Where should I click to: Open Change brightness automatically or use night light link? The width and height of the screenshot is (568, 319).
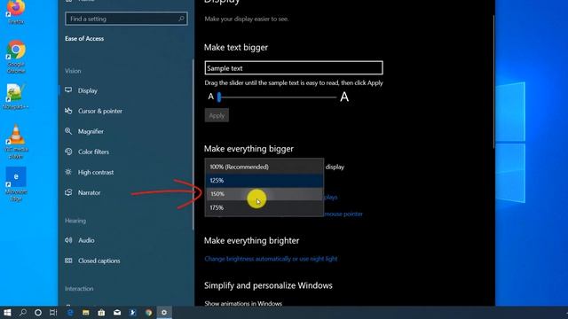(271, 259)
